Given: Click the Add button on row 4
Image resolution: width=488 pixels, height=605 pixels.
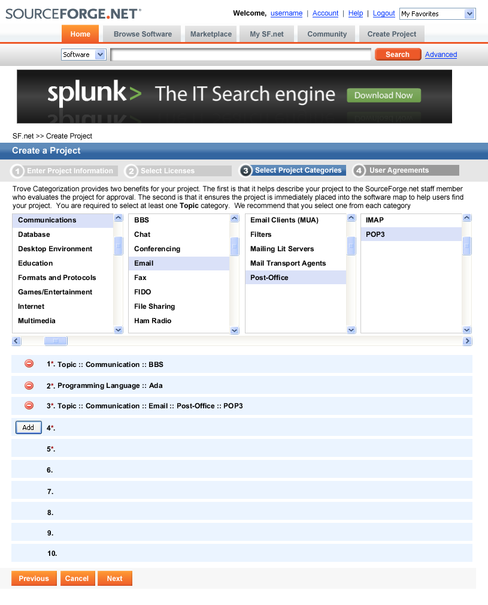Looking at the screenshot, I should pyautogui.click(x=29, y=428).
